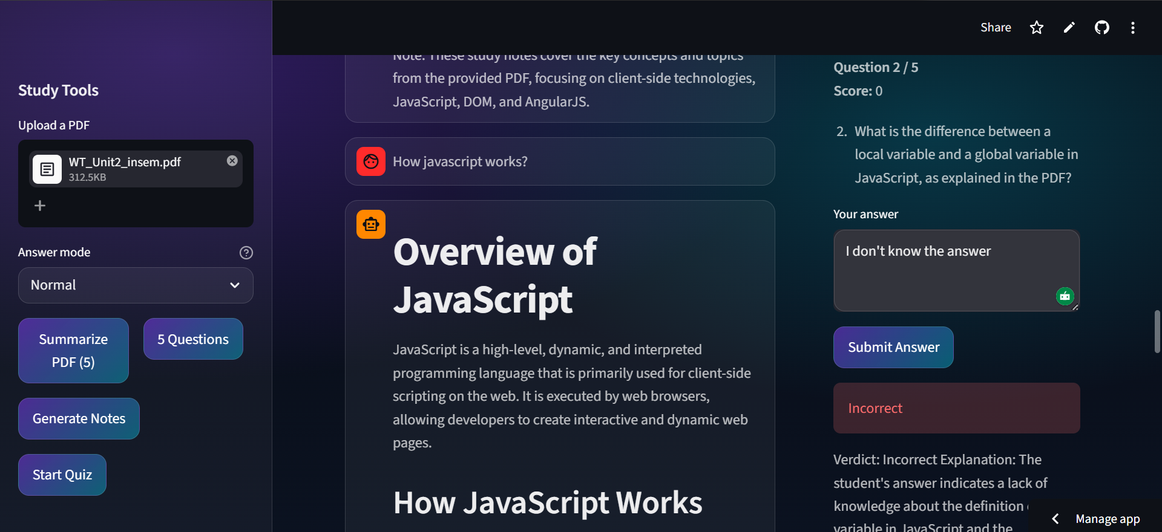Click the uploaded PDF file icon
The height and width of the screenshot is (532, 1162).
(x=47, y=169)
